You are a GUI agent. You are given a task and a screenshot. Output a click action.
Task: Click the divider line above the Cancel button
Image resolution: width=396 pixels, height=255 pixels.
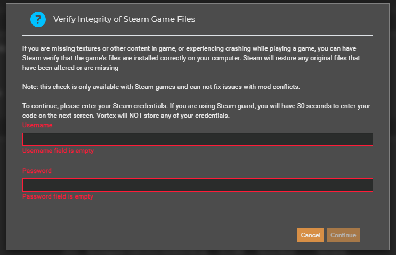pyautogui.click(x=198, y=220)
